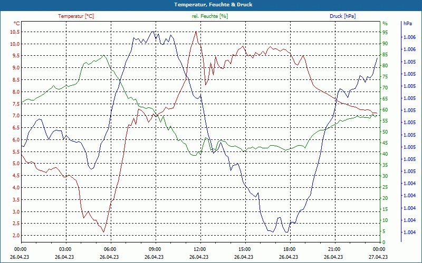The image size is (422, 263).
Task: Select the red 'Temperatur [°C]' legend label
Action: click(x=76, y=16)
